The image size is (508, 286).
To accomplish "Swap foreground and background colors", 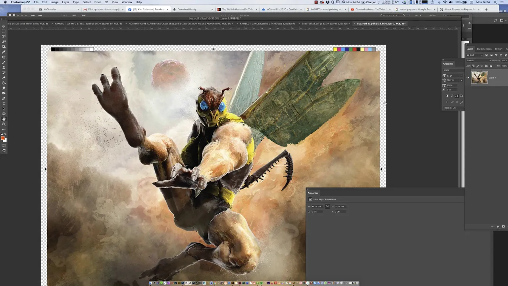I will 6,133.
